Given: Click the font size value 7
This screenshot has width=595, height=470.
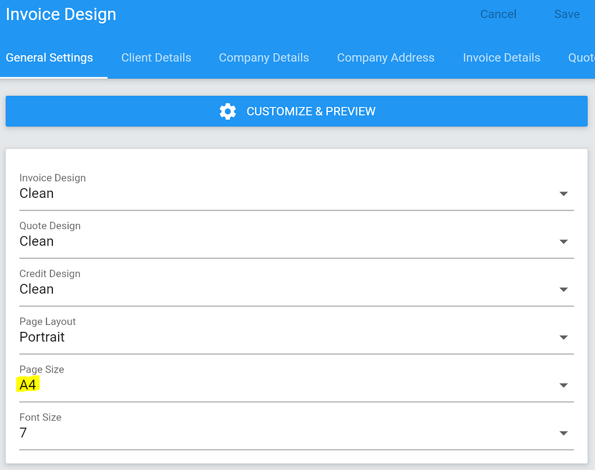Looking at the screenshot, I should (23, 433).
